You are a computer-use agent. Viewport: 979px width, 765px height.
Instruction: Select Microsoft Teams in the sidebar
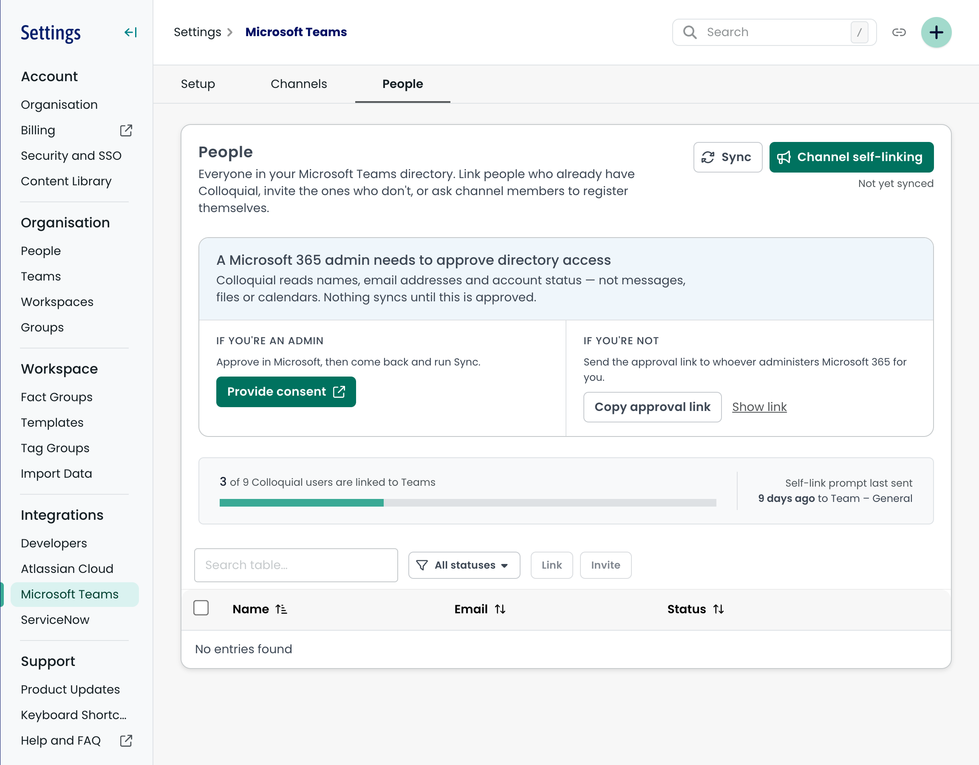(74, 594)
